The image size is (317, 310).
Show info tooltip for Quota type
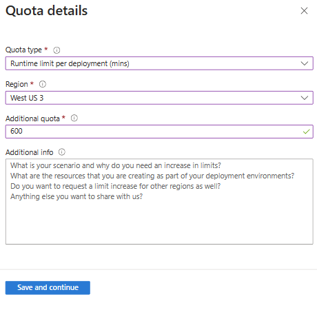pos(57,50)
